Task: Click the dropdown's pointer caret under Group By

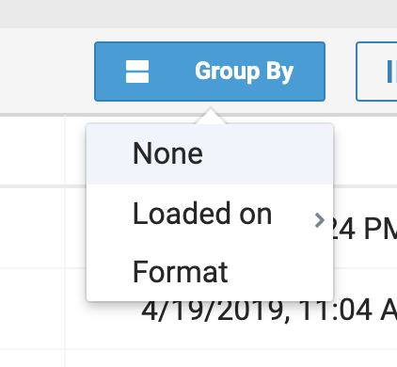Action: [x=211, y=116]
